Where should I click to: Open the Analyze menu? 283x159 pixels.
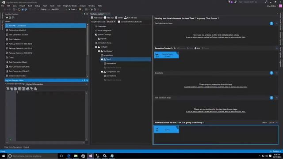[x=83, y=6]
